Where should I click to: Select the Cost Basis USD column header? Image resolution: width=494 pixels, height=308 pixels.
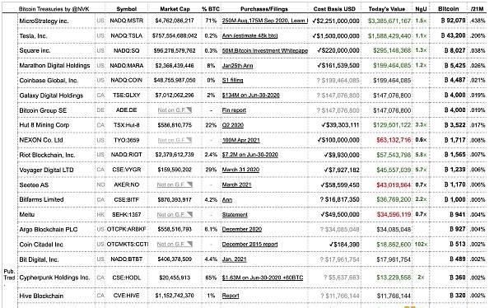tap(334, 9)
